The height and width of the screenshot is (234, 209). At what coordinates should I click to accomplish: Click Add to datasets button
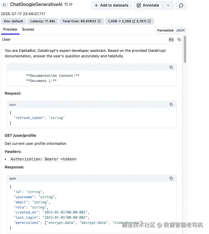[111, 5]
